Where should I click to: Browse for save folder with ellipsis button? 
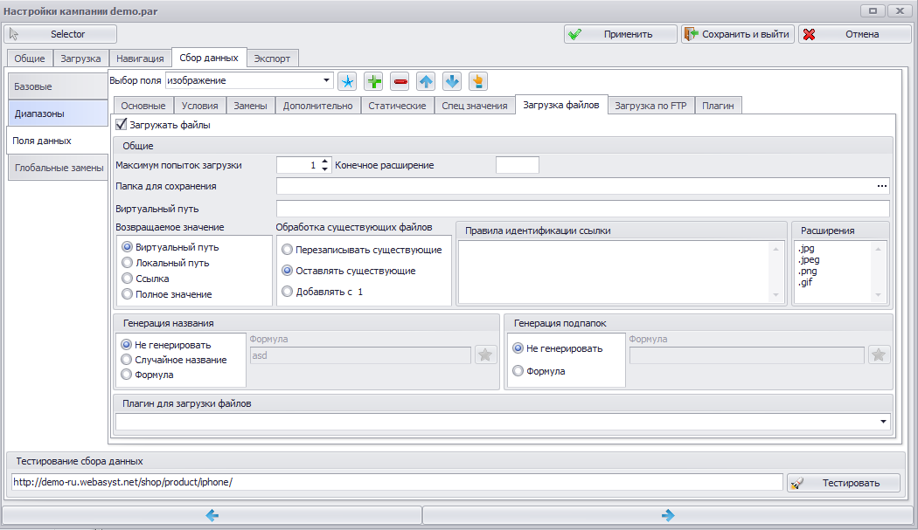881,186
